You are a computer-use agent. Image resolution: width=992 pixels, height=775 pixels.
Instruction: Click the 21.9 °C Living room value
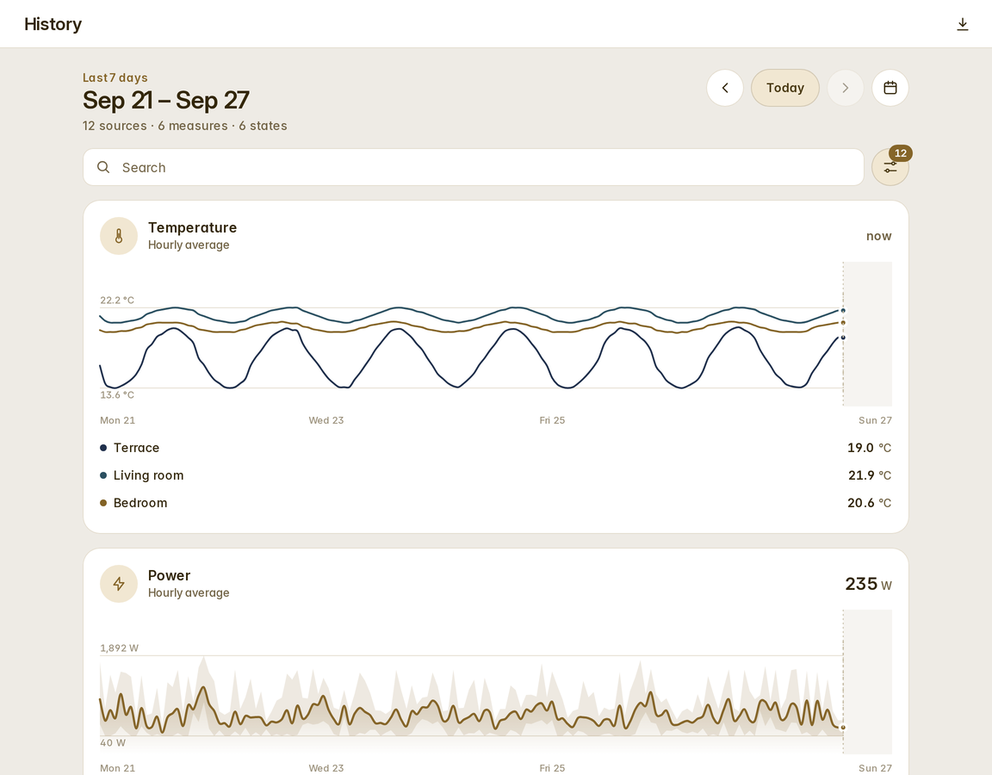pos(869,475)
